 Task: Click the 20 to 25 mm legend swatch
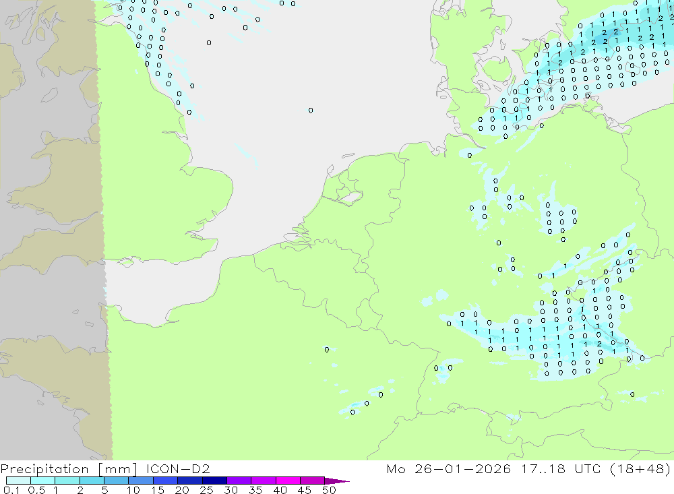pyautogui.click(x=190, y=481)
